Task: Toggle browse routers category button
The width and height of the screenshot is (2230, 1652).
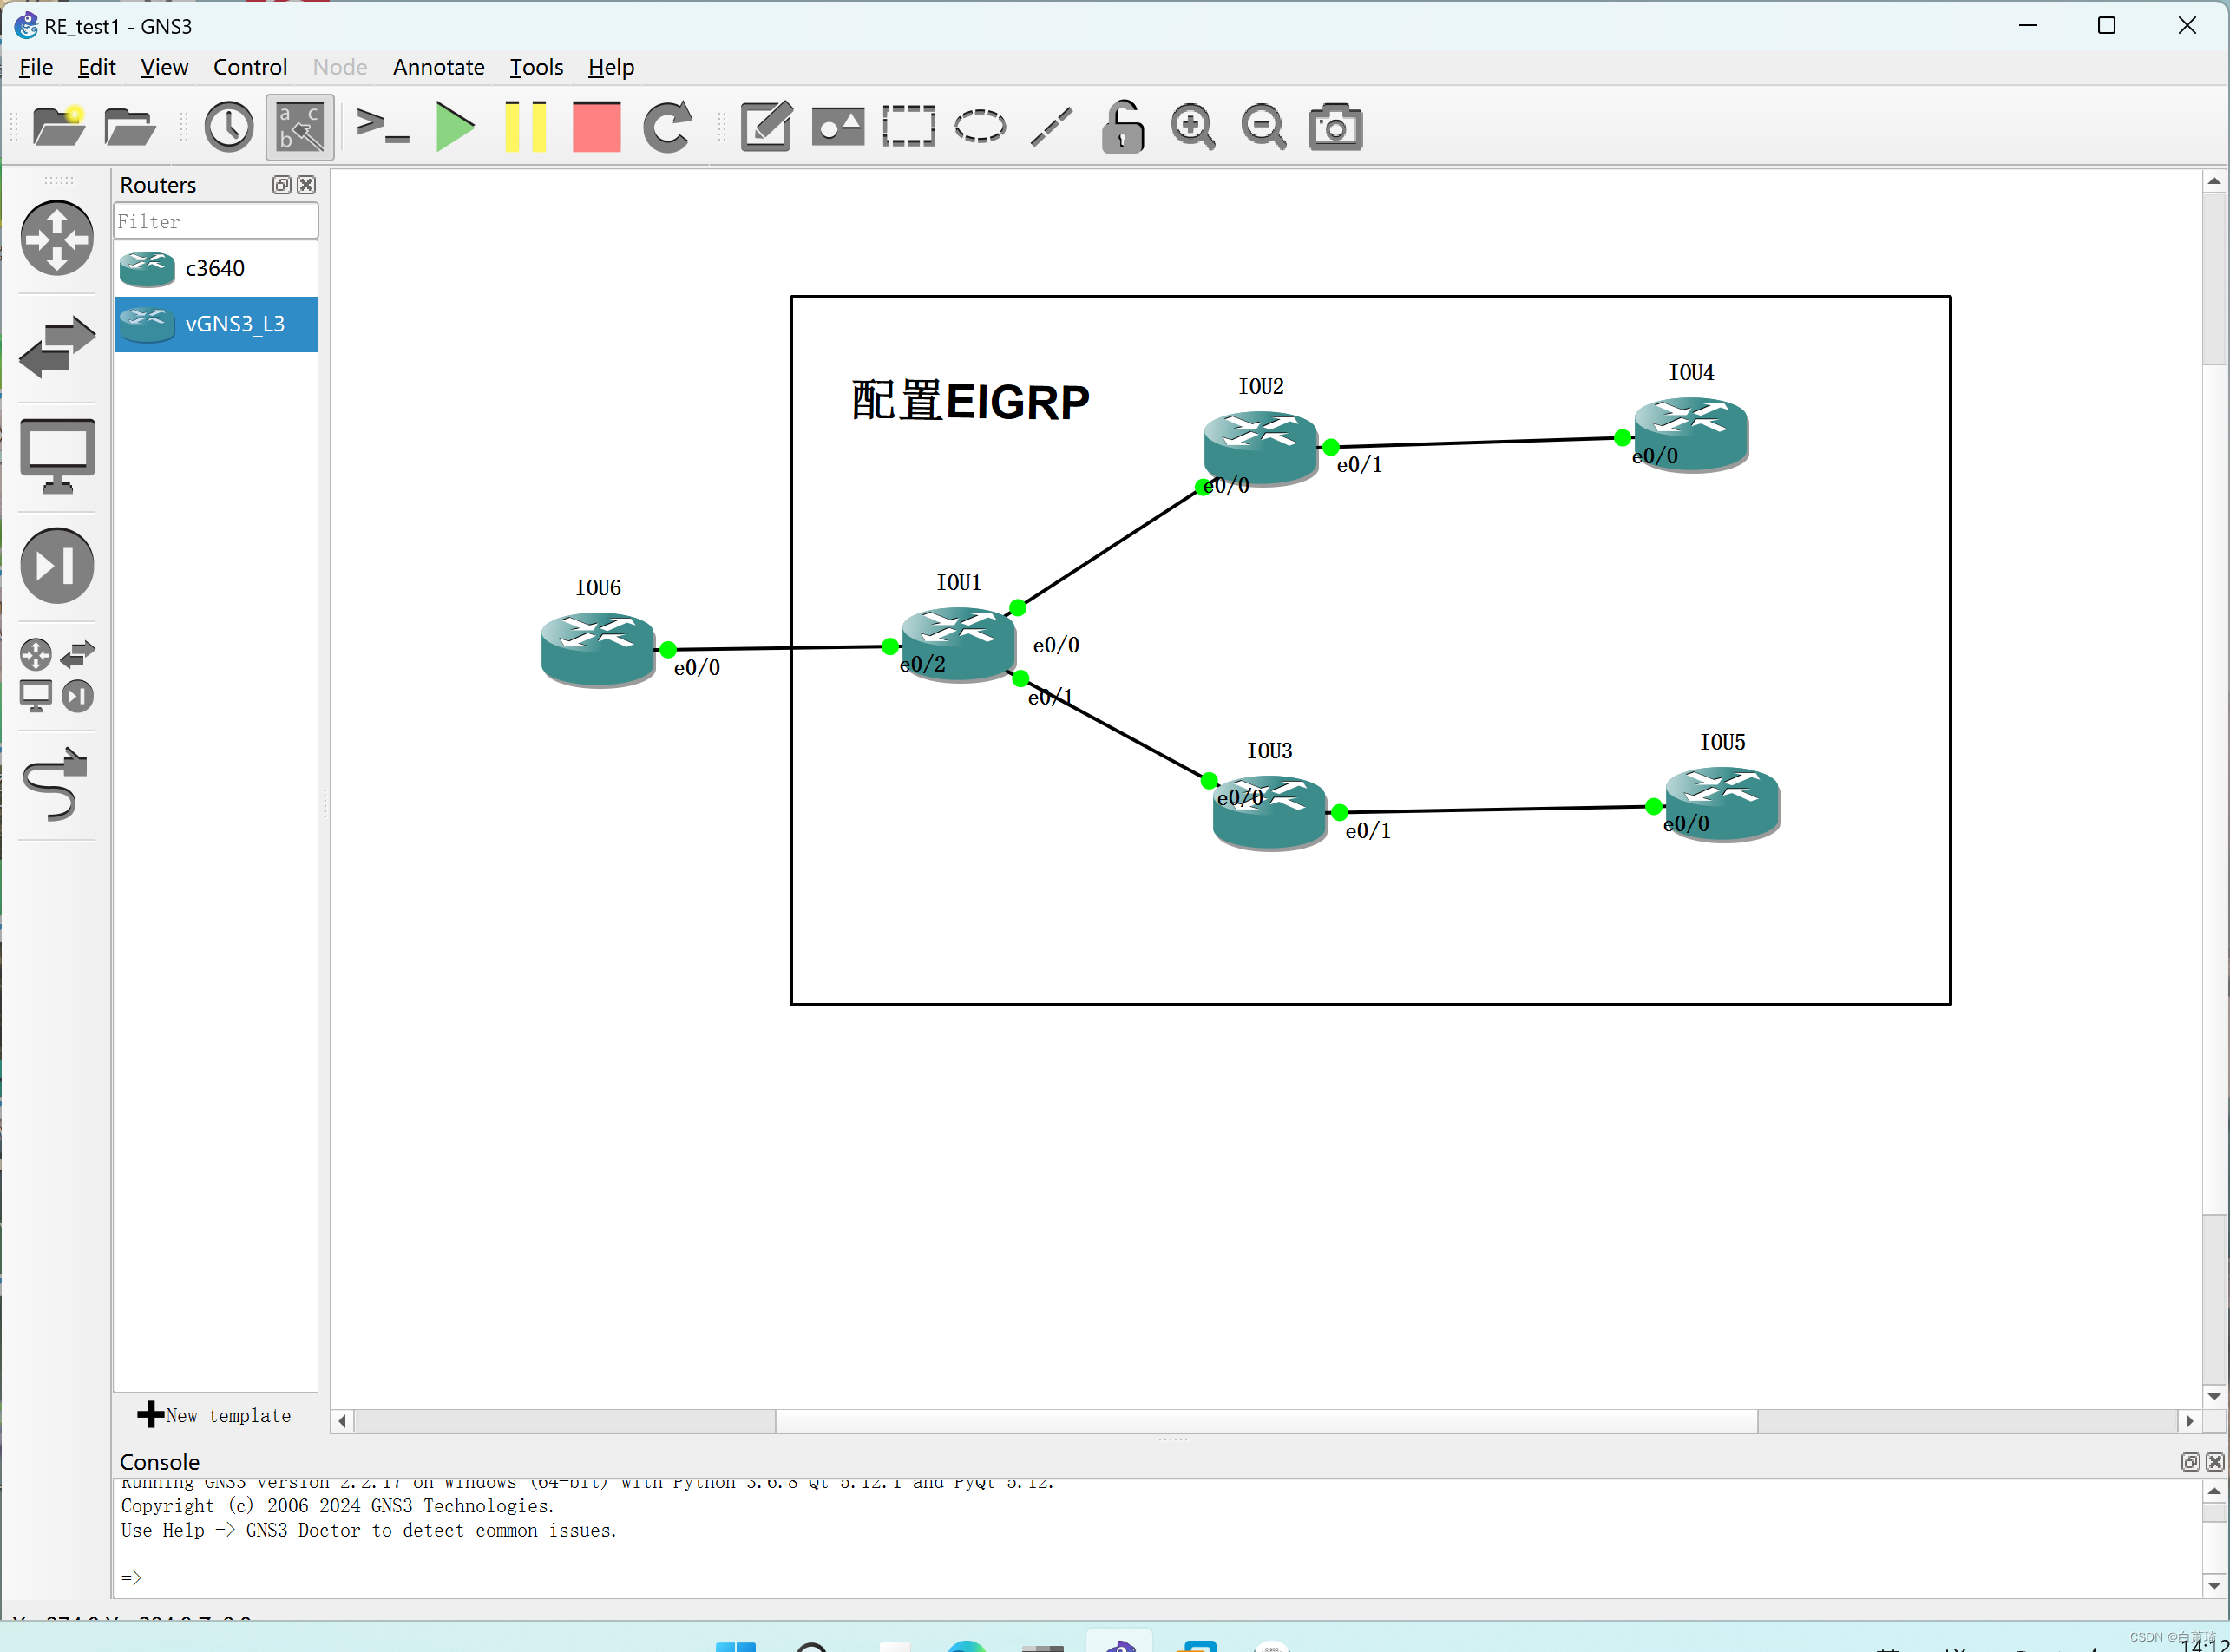Action: tap(57, 238)
